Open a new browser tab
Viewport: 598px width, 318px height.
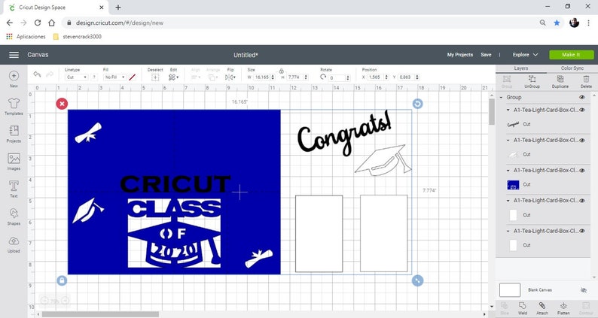118,8
